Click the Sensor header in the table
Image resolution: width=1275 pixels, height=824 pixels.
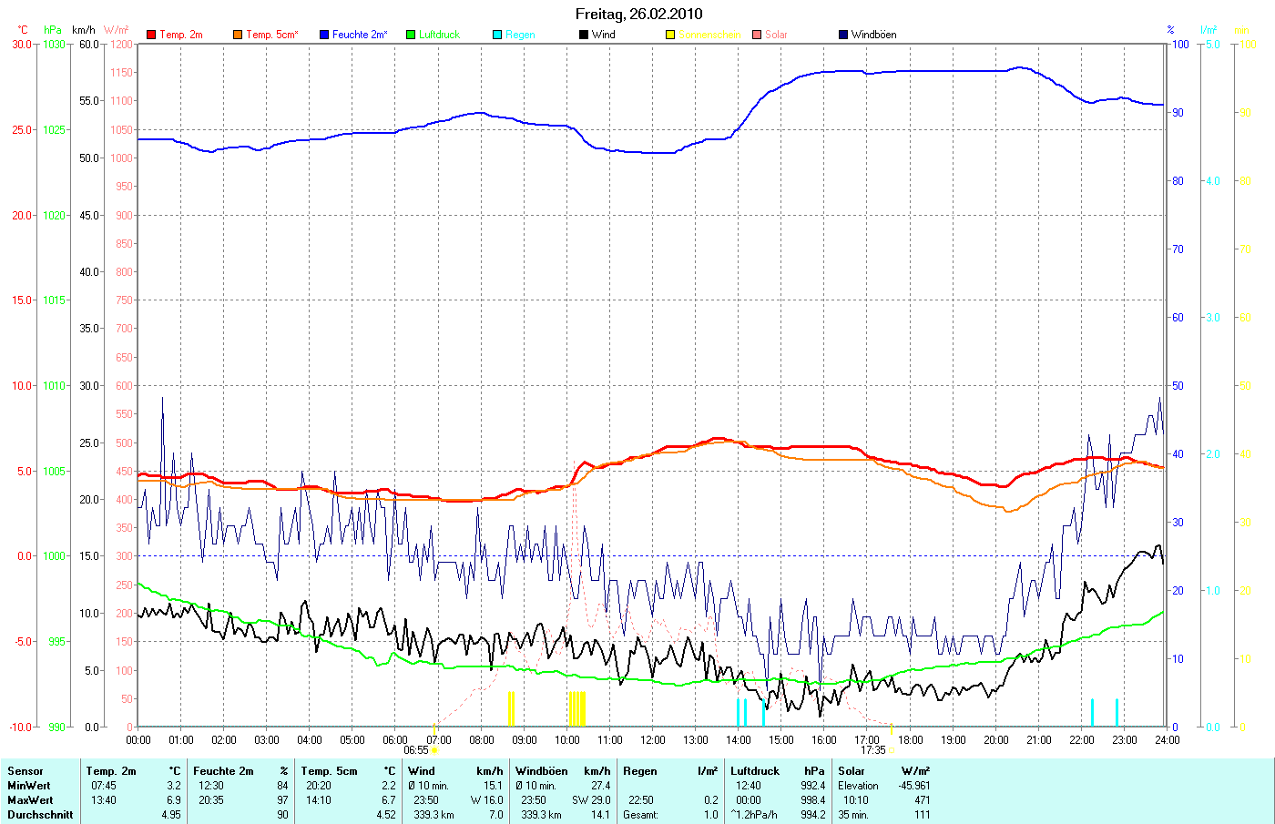[x=25, y=771]
